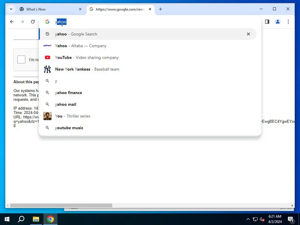Viewport: 300px width, 225px height.
Task: Pick the single letter y search suggestion
Action: pos(148,81)
